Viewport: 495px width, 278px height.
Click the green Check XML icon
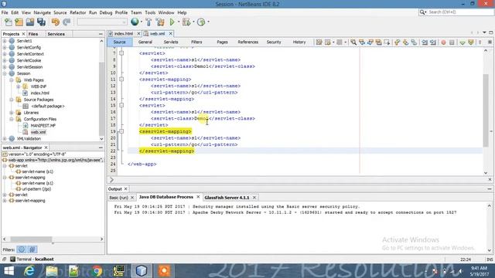(x=463, y=42)
